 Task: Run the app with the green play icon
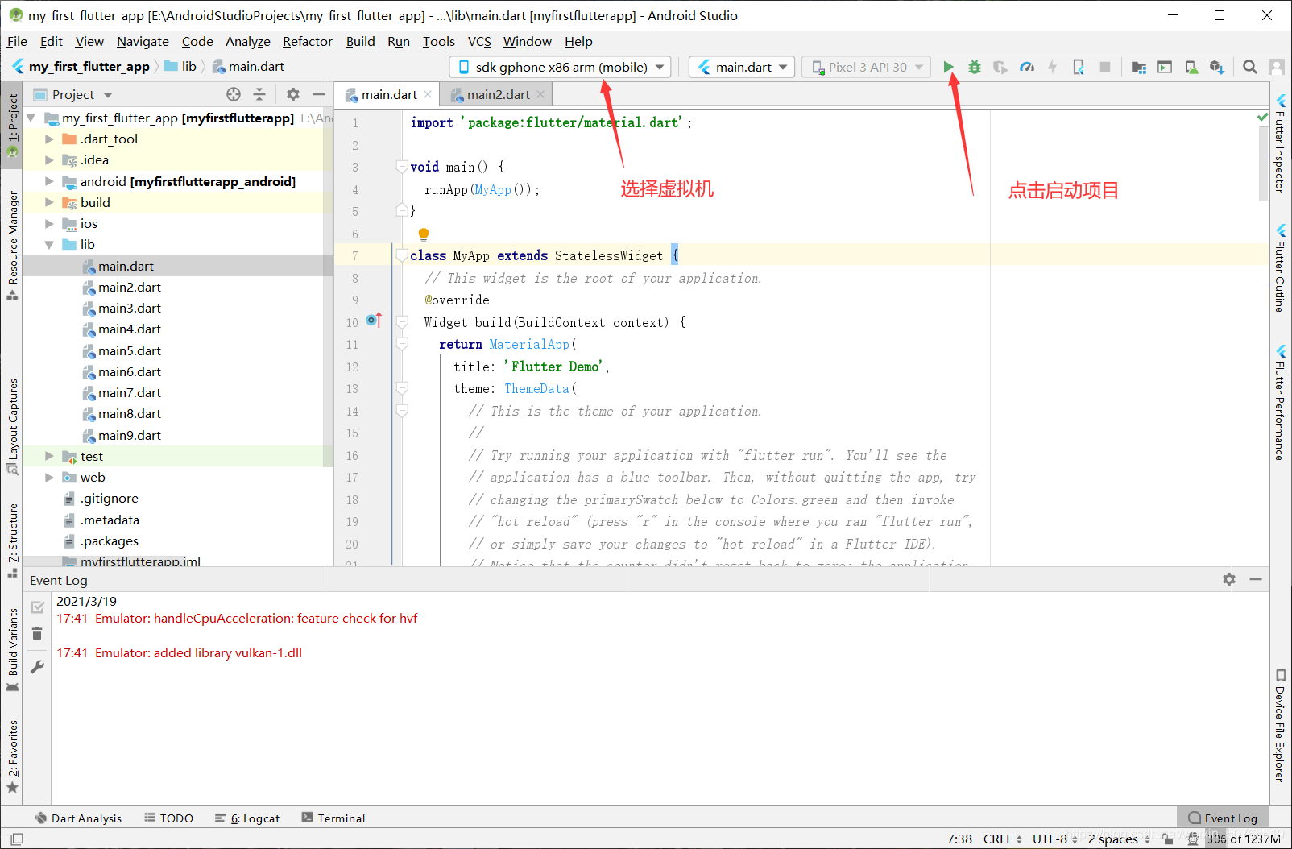[x=948, y=67]
